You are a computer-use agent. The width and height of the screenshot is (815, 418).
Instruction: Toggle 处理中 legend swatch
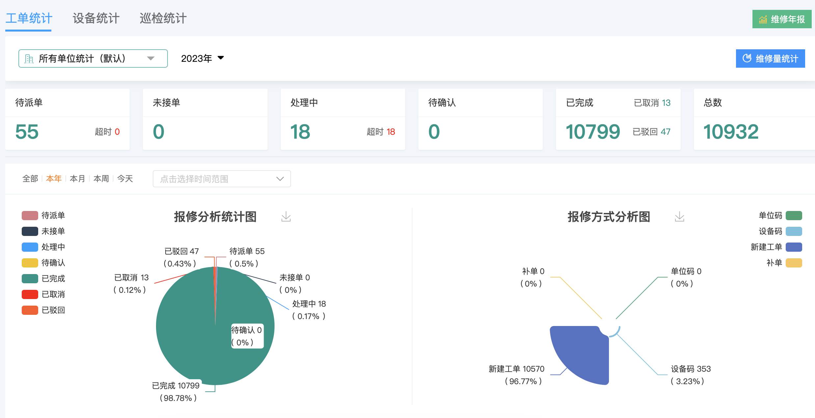click(30, 247)
